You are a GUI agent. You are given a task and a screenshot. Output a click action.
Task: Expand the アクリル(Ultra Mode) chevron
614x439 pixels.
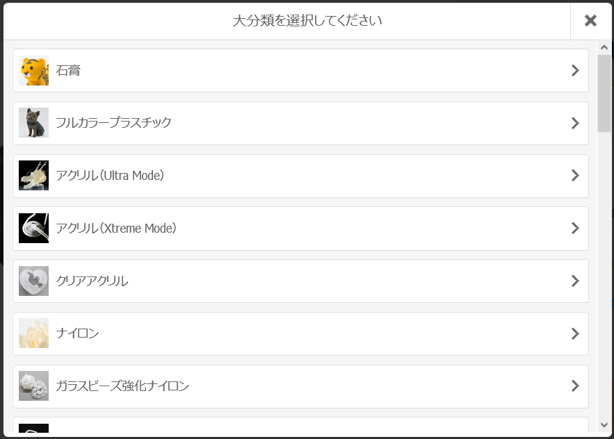[x=575, y=175]
